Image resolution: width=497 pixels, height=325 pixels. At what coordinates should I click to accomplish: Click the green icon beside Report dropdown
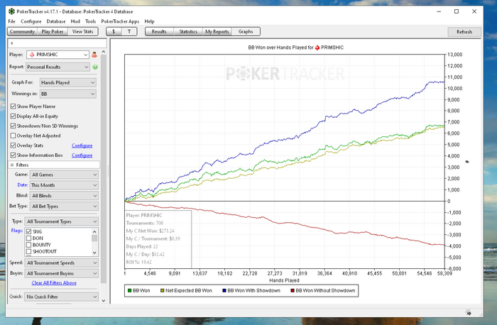tap(95, 67)
